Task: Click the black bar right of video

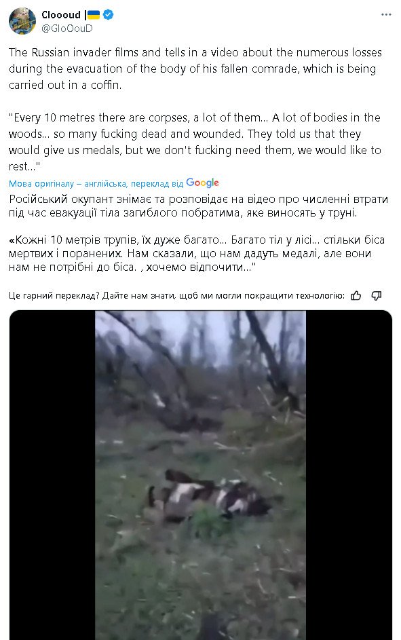Action: (x=349, y=475)
